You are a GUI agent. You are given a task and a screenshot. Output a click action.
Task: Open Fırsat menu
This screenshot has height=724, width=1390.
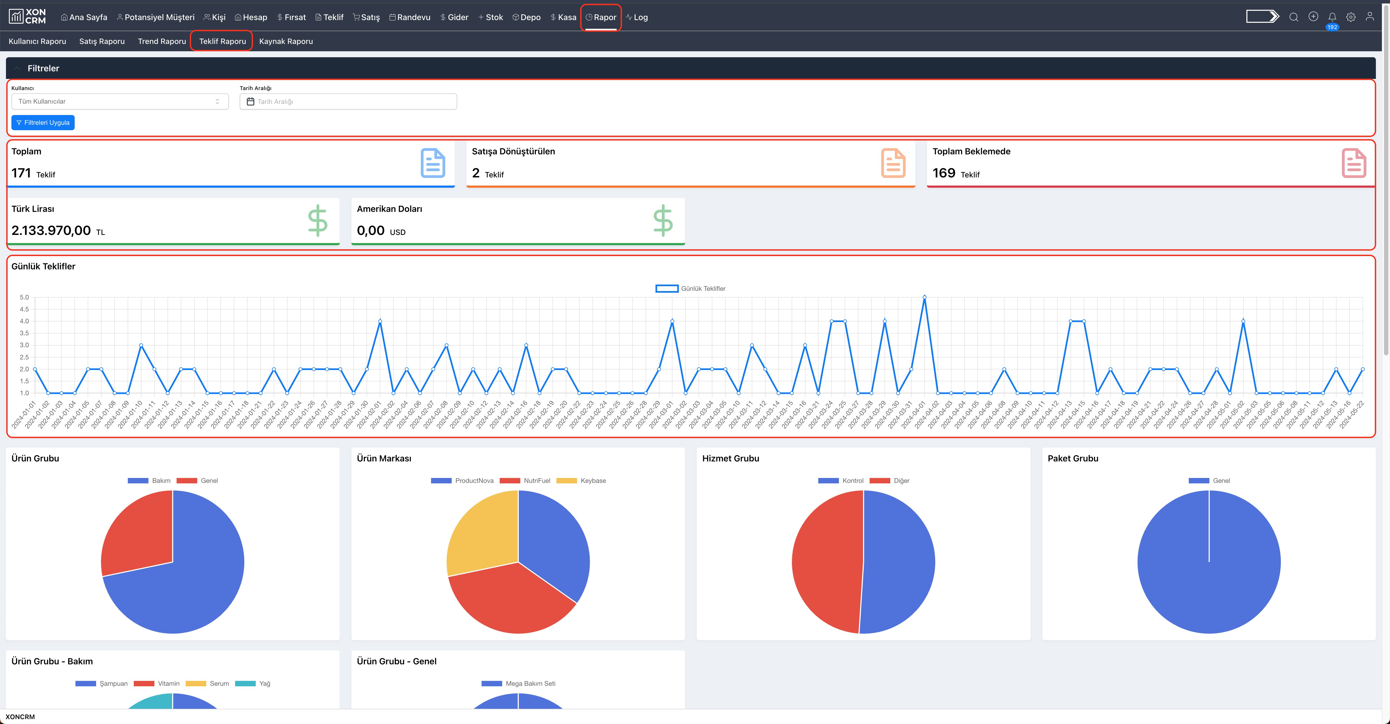(291, 17)
